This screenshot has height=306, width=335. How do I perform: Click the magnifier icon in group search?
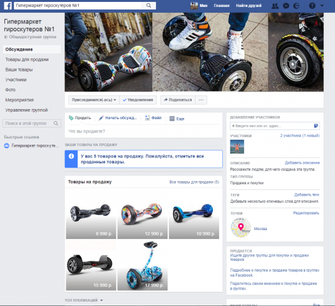(x=56, y=124)
